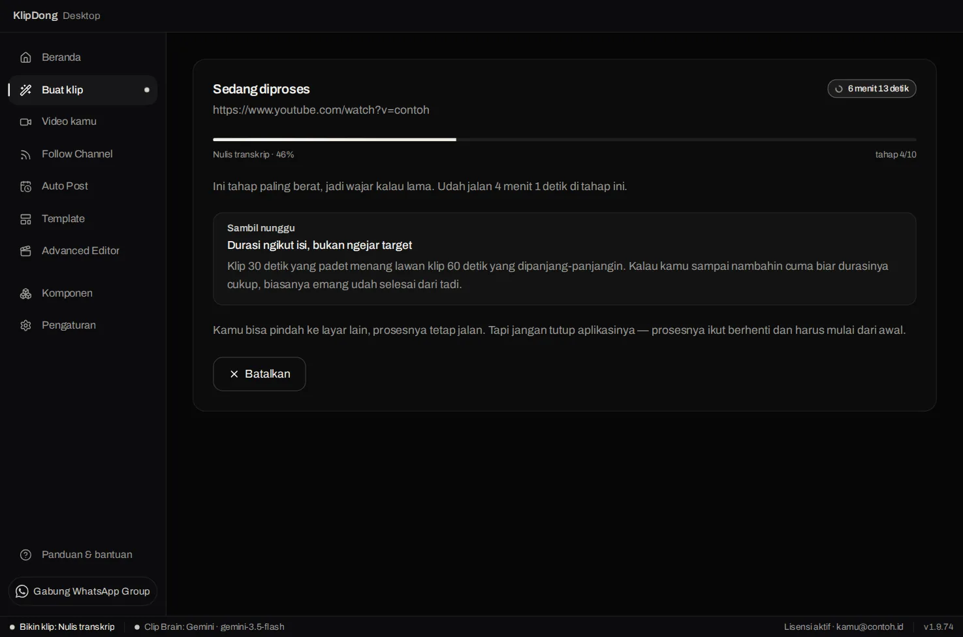
Task: Click 'Bikin klip: Nulis transkrip' status entry
Action: click(62, 627)
